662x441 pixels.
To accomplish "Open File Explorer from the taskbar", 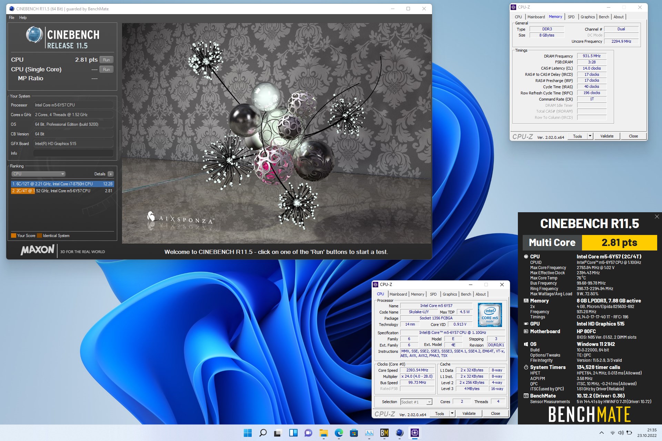I will 323,433.
